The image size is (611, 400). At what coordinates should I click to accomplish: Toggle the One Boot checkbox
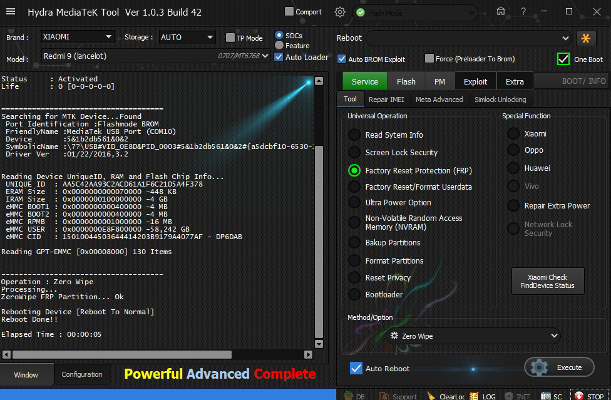click(563, 59)
